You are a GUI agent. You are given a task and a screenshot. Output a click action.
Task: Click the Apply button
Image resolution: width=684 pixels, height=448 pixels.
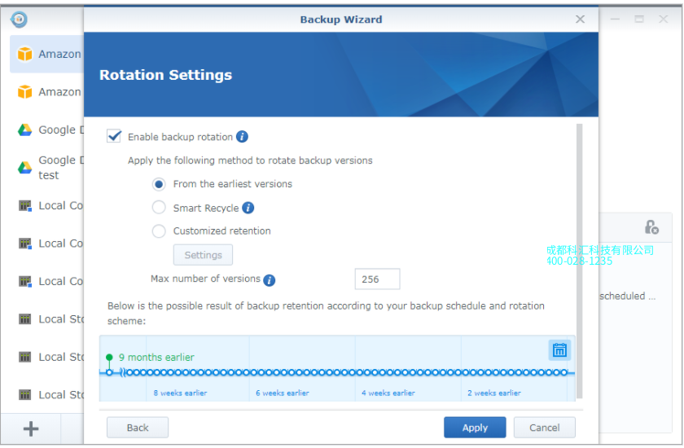coord(475,428)
